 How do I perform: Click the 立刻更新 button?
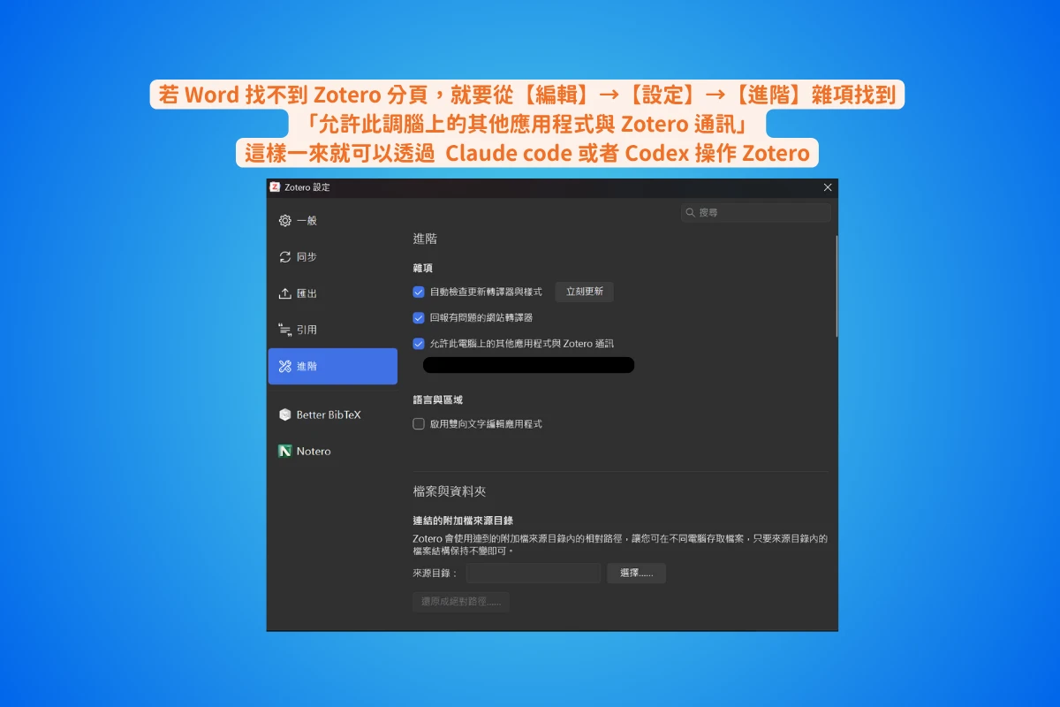[584, 292]
